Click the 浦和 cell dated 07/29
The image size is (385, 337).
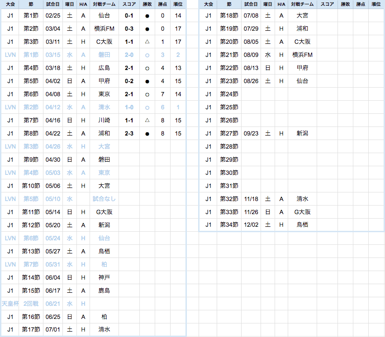point(302,28)
